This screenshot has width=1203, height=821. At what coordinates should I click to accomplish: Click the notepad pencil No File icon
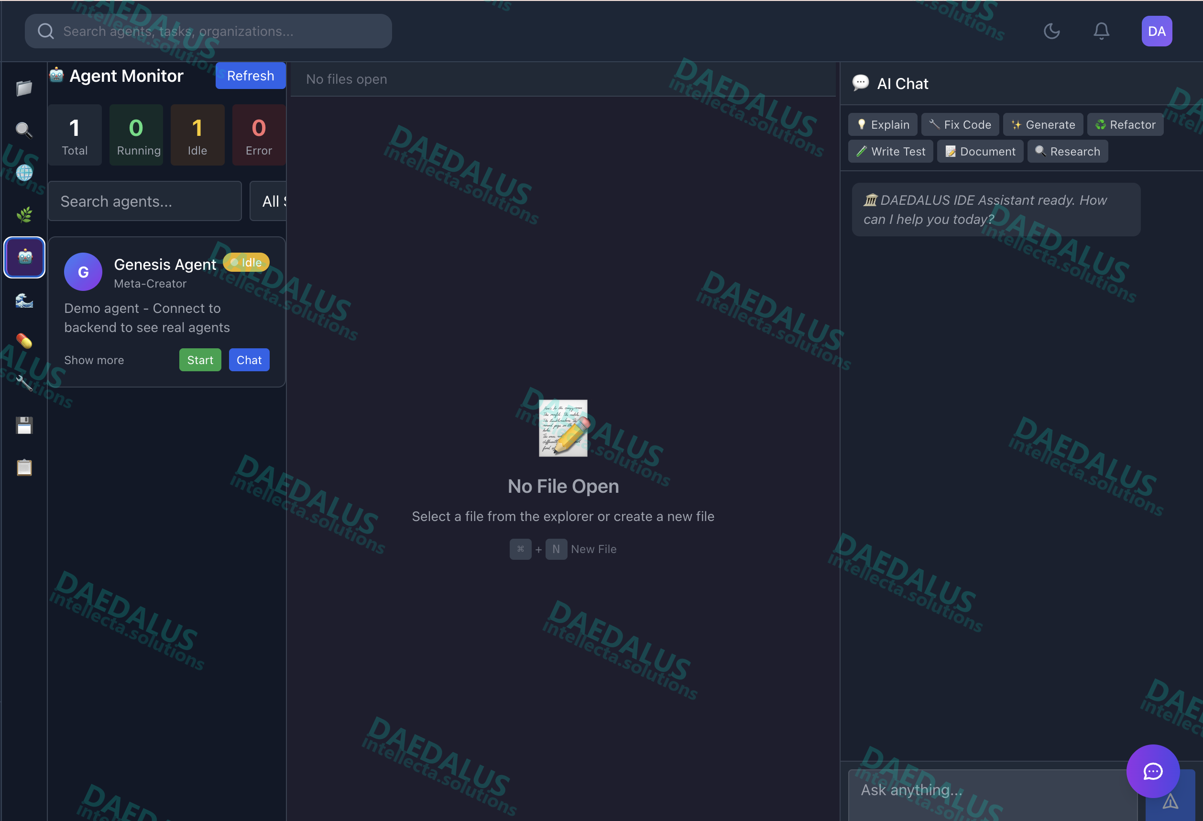[x=563, y=427]
